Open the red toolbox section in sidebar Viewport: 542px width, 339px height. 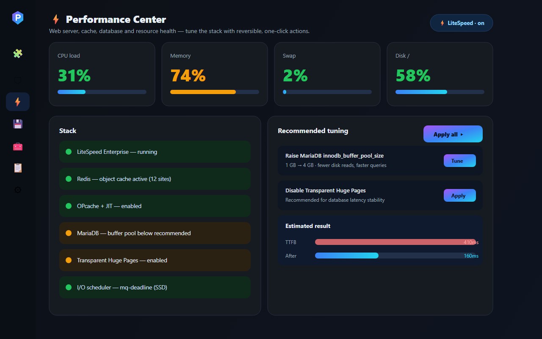[18, 146]
